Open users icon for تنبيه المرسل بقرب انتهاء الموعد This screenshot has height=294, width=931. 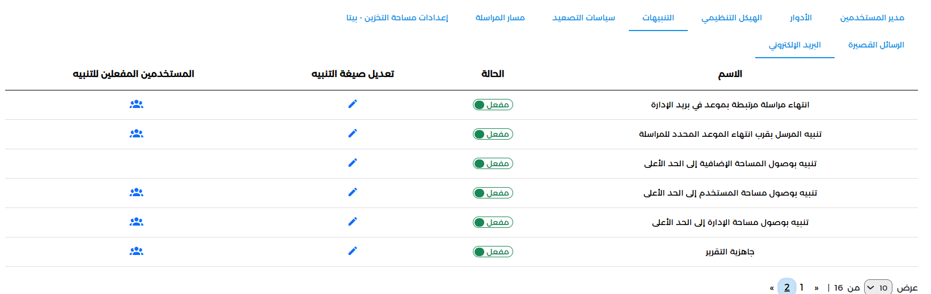click(137, 134)
